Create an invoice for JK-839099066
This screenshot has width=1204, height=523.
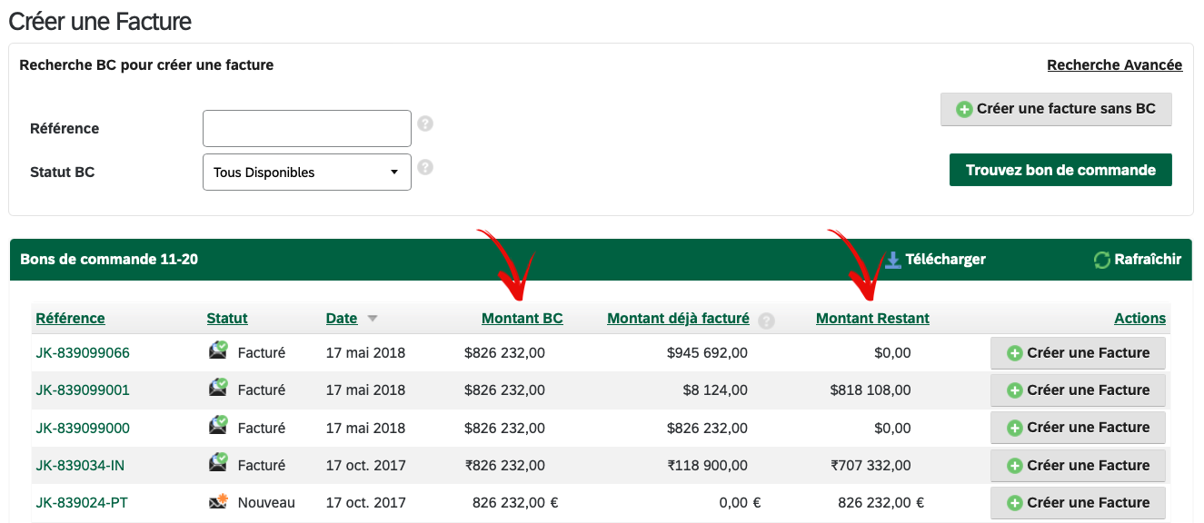coord(1078,352)
